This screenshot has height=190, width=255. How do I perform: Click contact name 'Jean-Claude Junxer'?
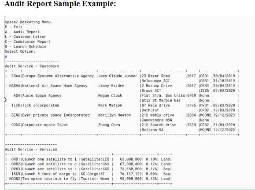click(118, 76)
